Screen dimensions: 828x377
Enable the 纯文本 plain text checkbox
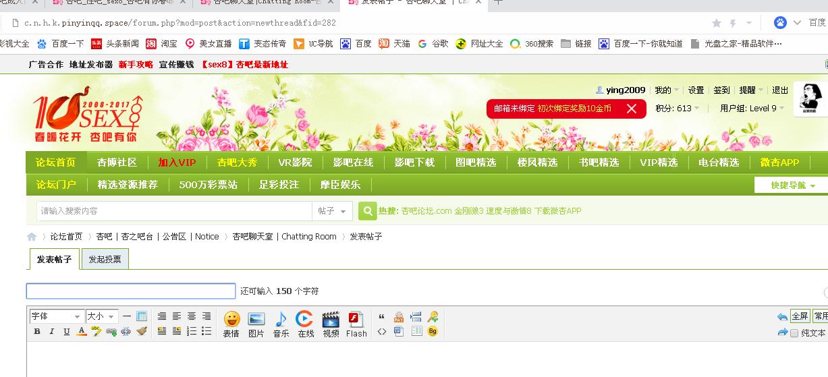[794, 333]
